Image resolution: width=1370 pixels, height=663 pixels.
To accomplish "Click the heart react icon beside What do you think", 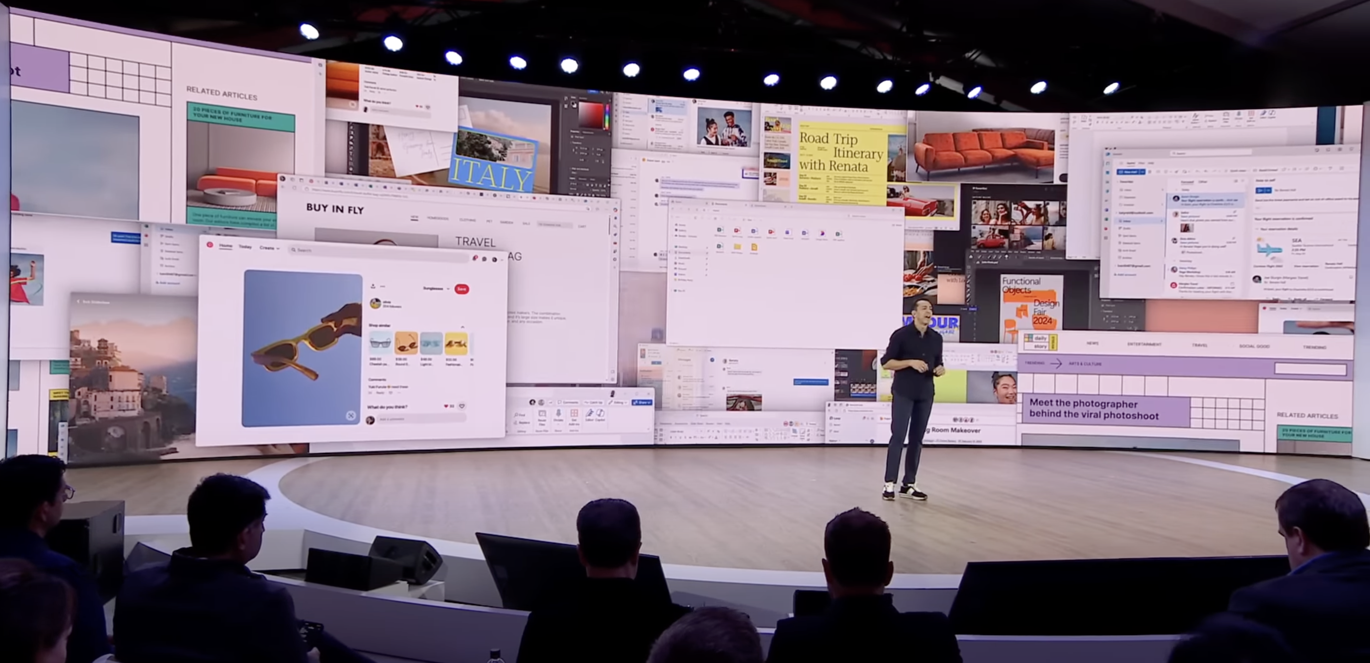I will 462,406.
